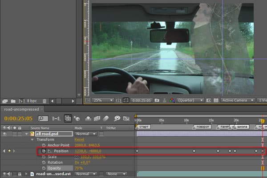Screen dimensions: 267x178
Task: Open the Quarter resolution dropdown
Action: point(190,100)
